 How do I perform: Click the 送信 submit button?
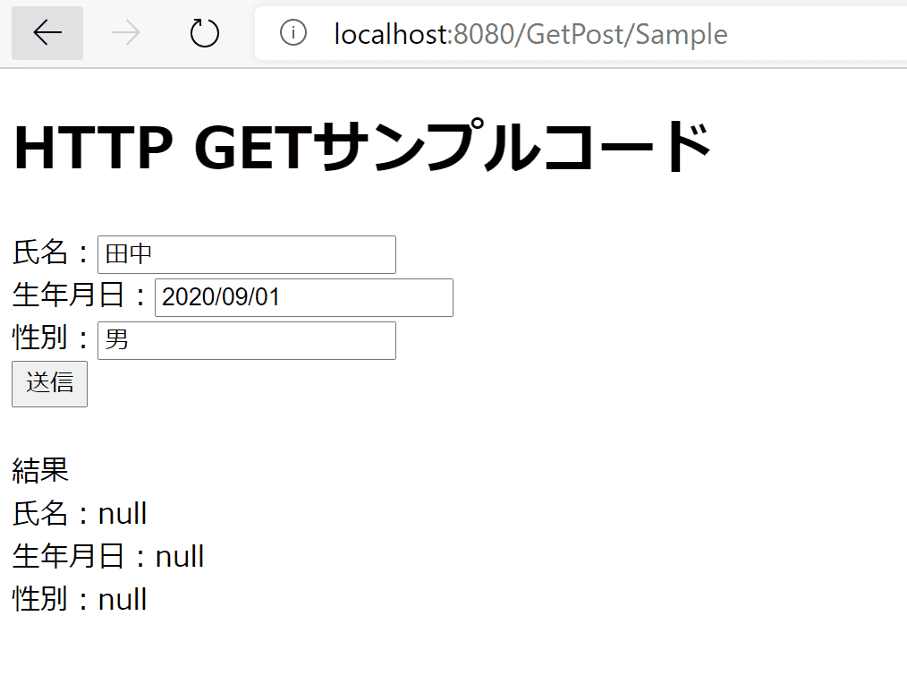[49, 383]
